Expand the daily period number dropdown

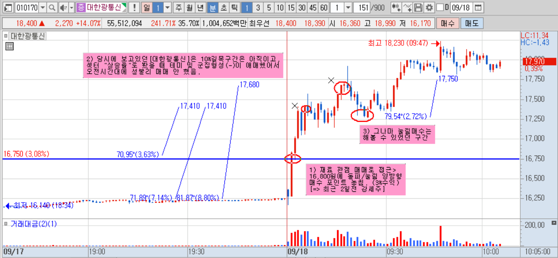tap(167, 7)
